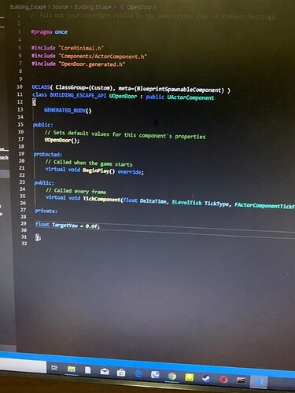Image resolution: width=295 pixels, height=393 pixels.
Task: Click the closing brace on line 31
Action: coord(38,237)
